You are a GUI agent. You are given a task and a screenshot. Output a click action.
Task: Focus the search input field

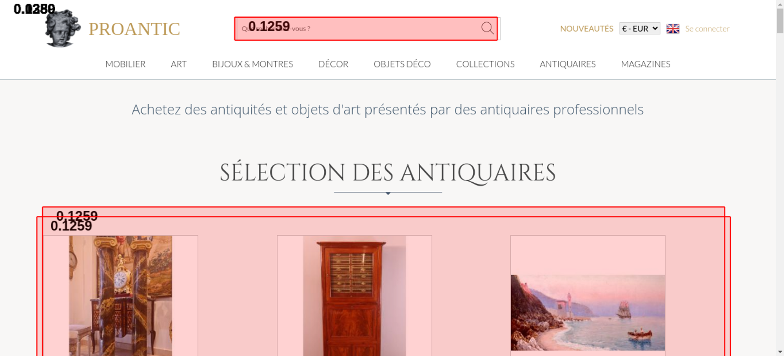[x=359, y=29]
